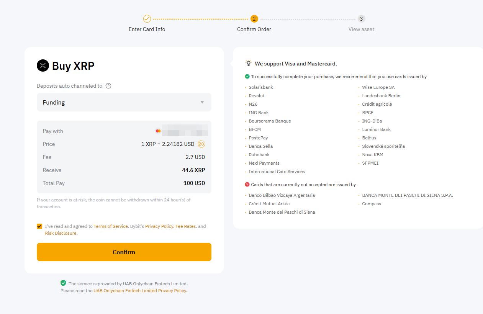Screen dimensions: 483x314
Task: Click the price value 1 XRP = 2.24182 USD
Action: pyautogui.click(x=168, y=144)
